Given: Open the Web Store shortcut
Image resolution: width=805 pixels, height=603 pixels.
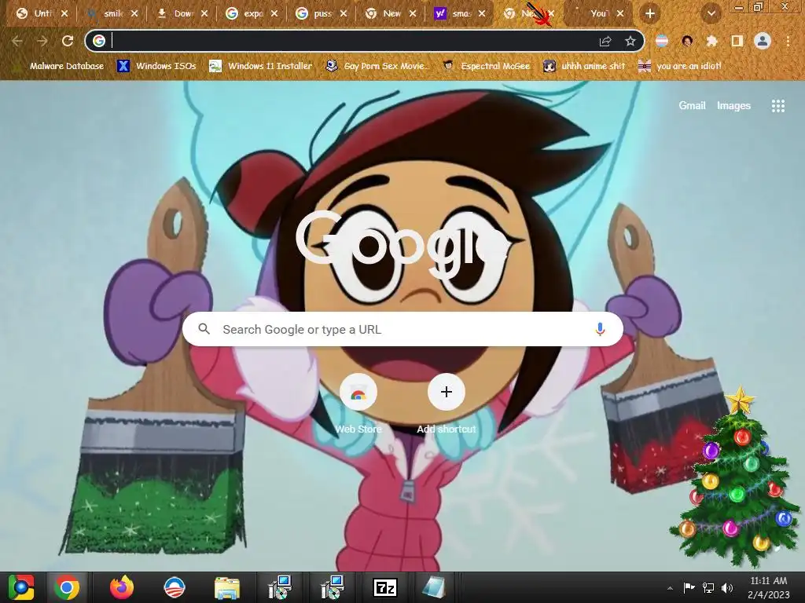Looking at the screenshot, I should [358, 404].
